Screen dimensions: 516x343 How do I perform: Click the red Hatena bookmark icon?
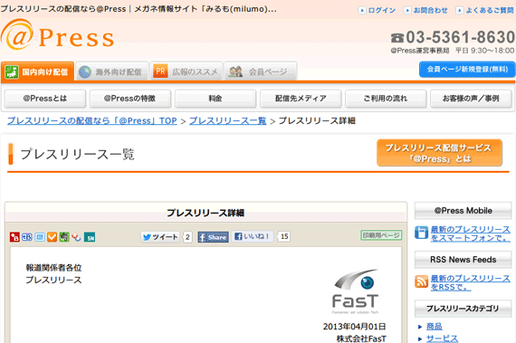tap(14, 237)
